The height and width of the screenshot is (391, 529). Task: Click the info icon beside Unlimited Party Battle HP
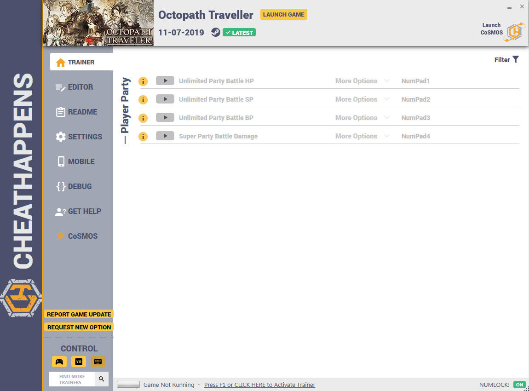143,81
